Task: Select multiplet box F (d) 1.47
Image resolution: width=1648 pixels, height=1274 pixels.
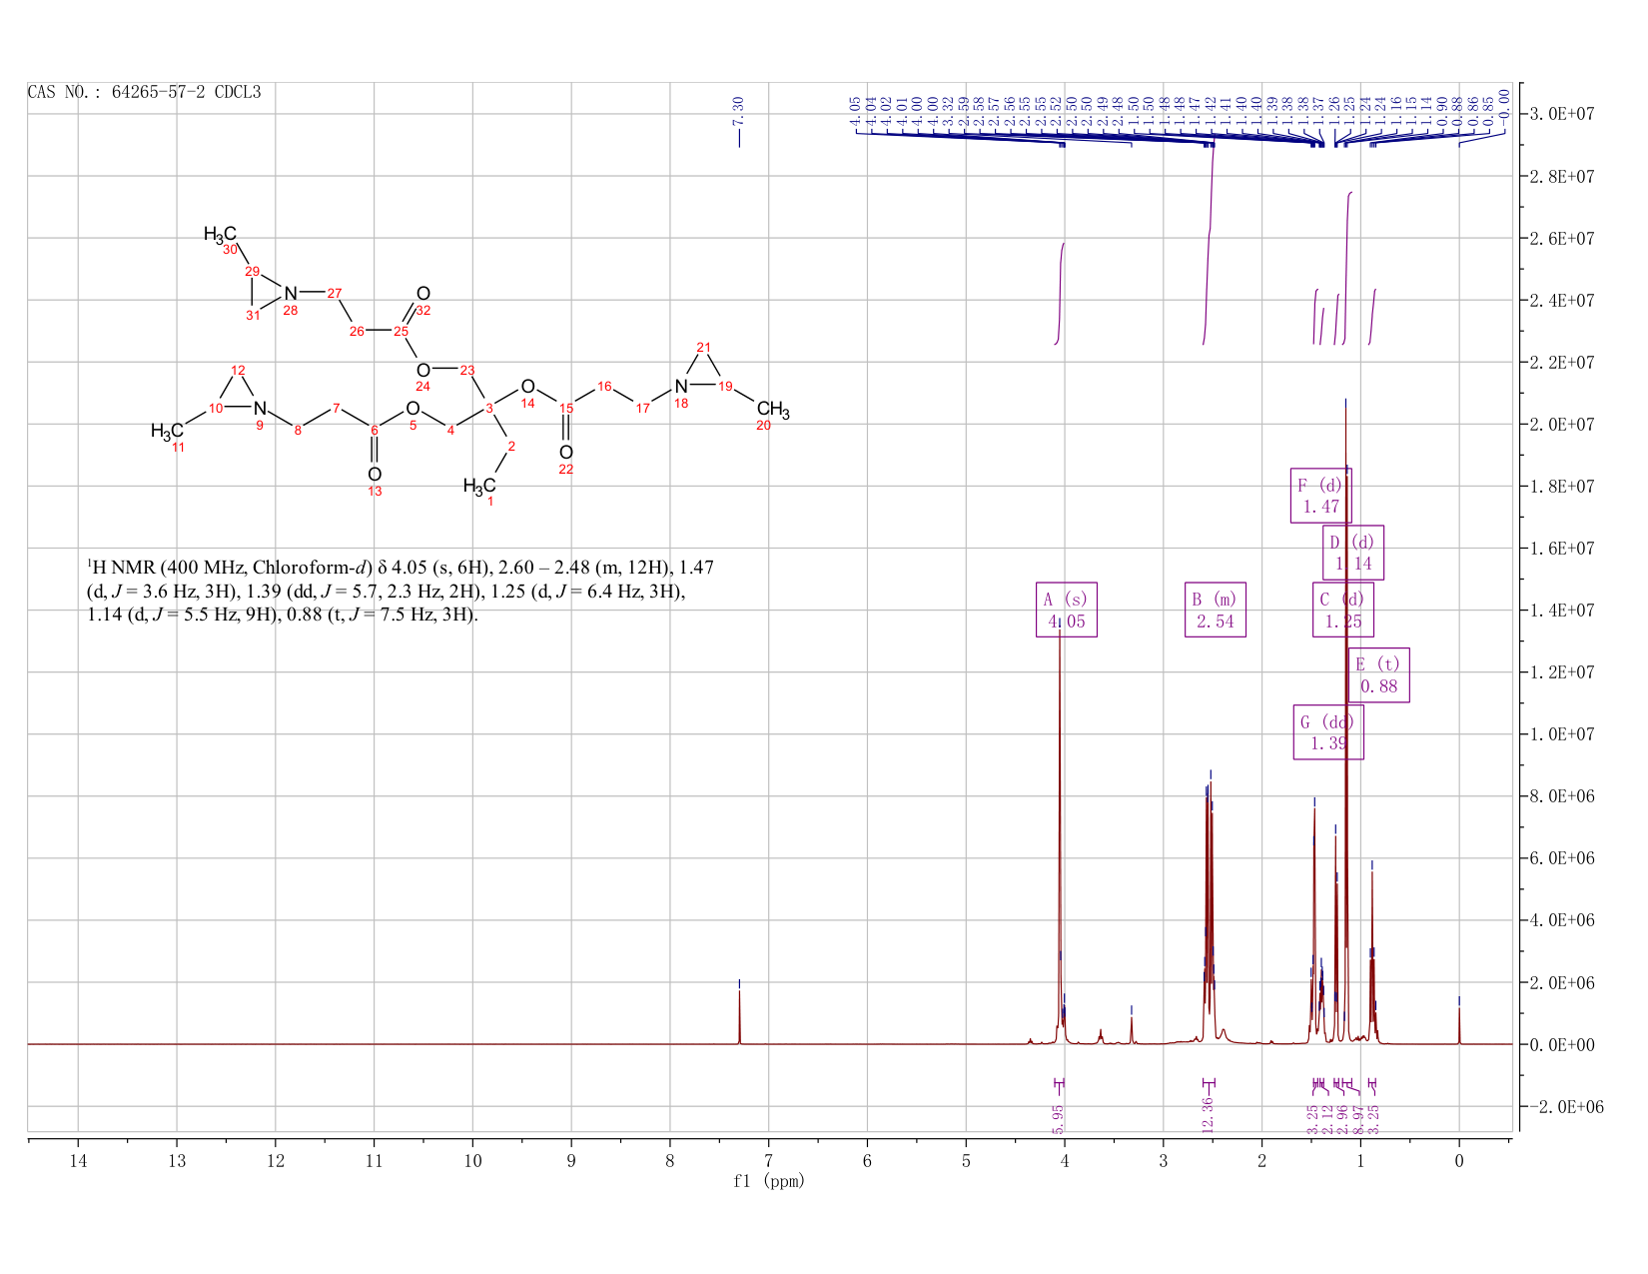Action: tap(1321, 495)
